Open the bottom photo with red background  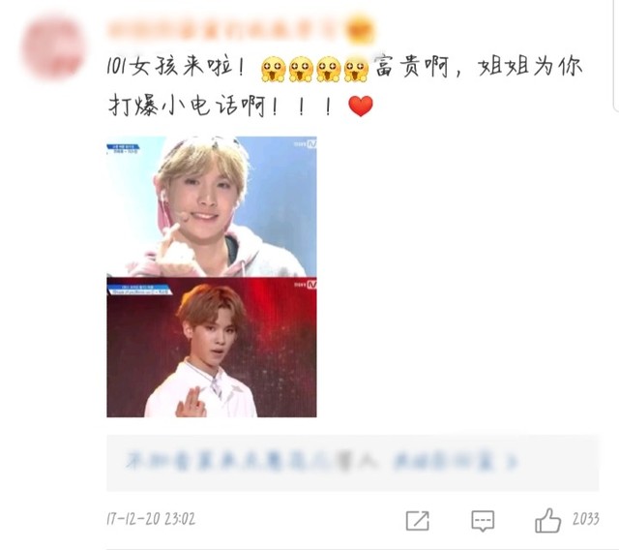[x=212, y=348]
